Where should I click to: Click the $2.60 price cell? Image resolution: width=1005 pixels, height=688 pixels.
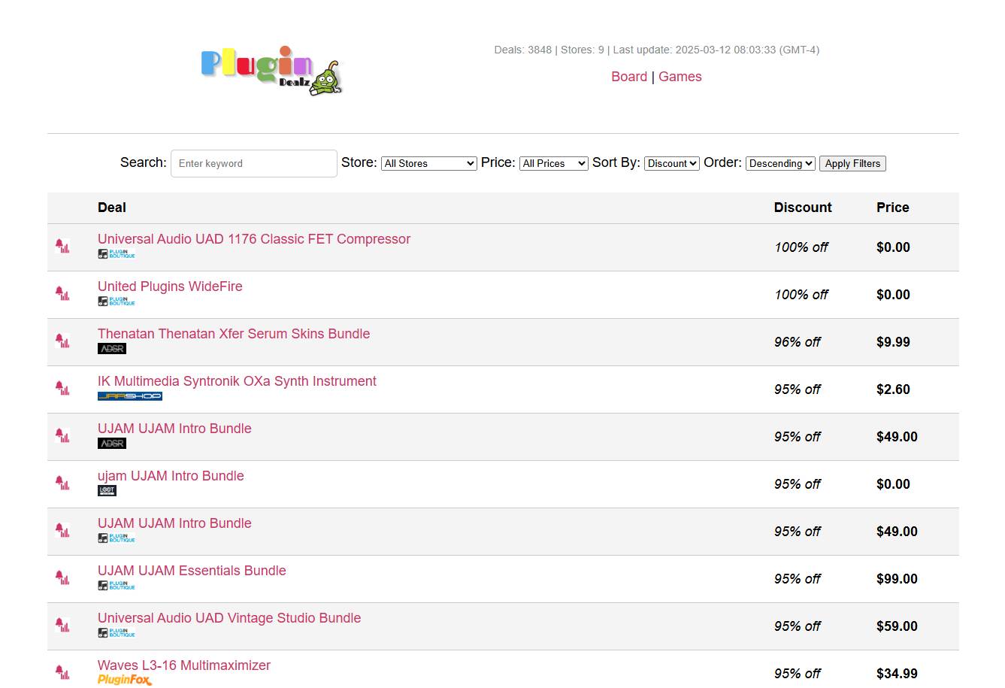click(x=893, y=389)
